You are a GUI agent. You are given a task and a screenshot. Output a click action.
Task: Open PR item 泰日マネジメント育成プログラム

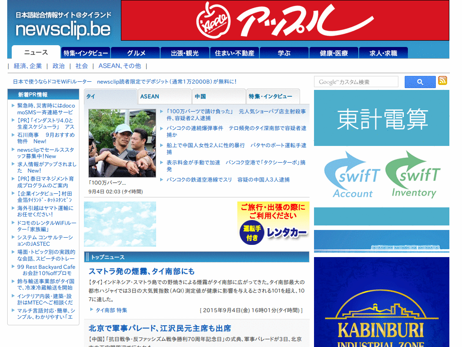[x=46, y=182]
